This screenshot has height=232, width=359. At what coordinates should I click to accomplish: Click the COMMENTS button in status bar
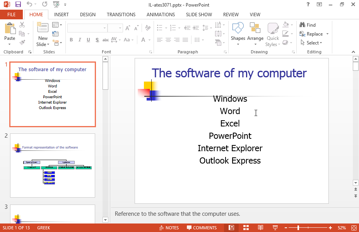[x=202, y=228]
